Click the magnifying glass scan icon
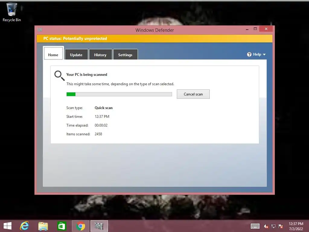The image size is (309, 232). [59, 76]
